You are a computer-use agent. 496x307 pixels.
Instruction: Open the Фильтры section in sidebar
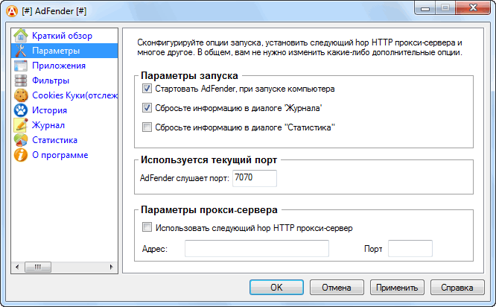(x=51, y=80)
